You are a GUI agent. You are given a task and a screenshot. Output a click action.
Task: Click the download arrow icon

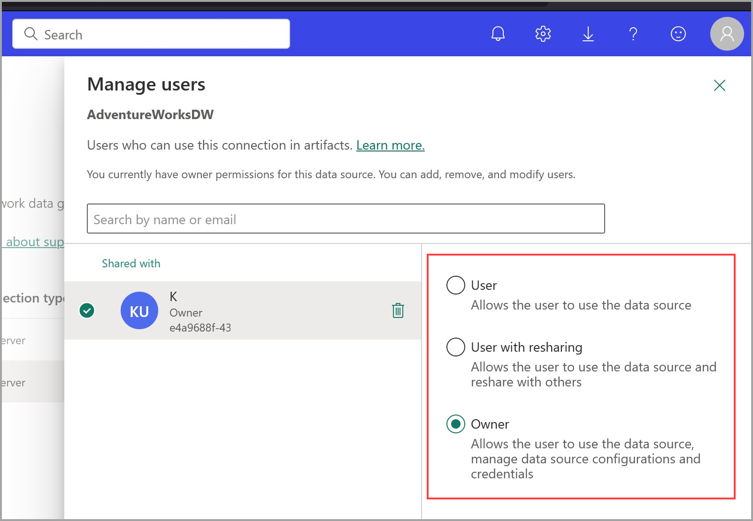[588, 34]
